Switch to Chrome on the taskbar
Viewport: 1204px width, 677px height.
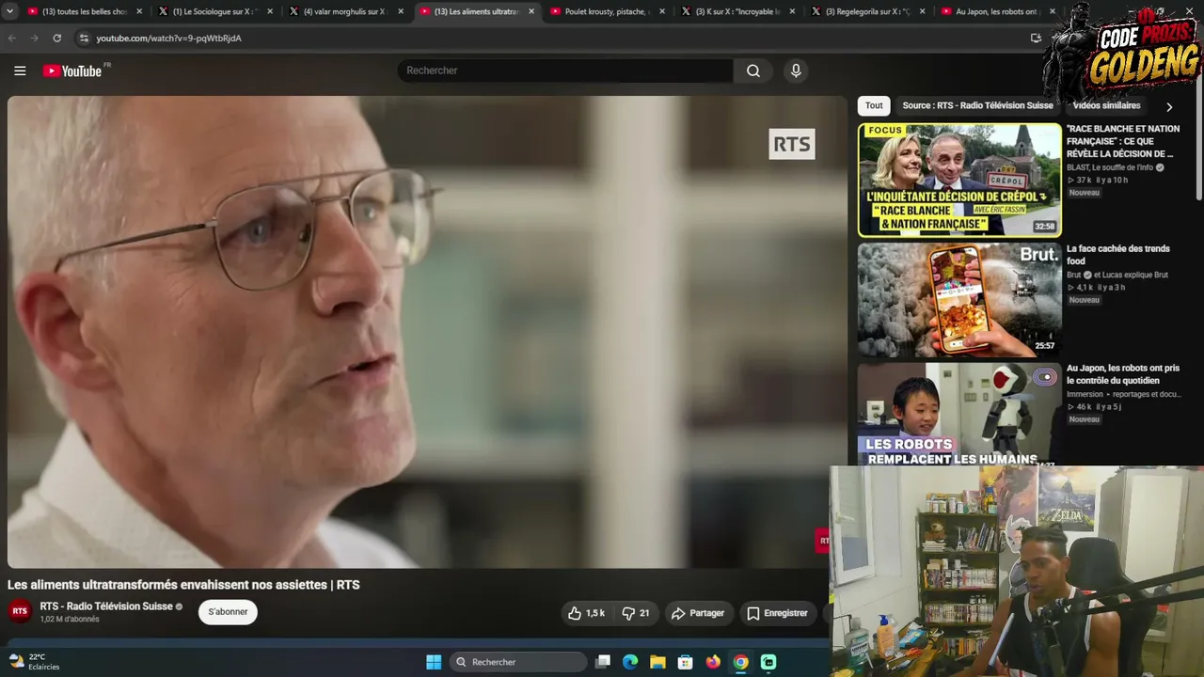coord(741,662)
